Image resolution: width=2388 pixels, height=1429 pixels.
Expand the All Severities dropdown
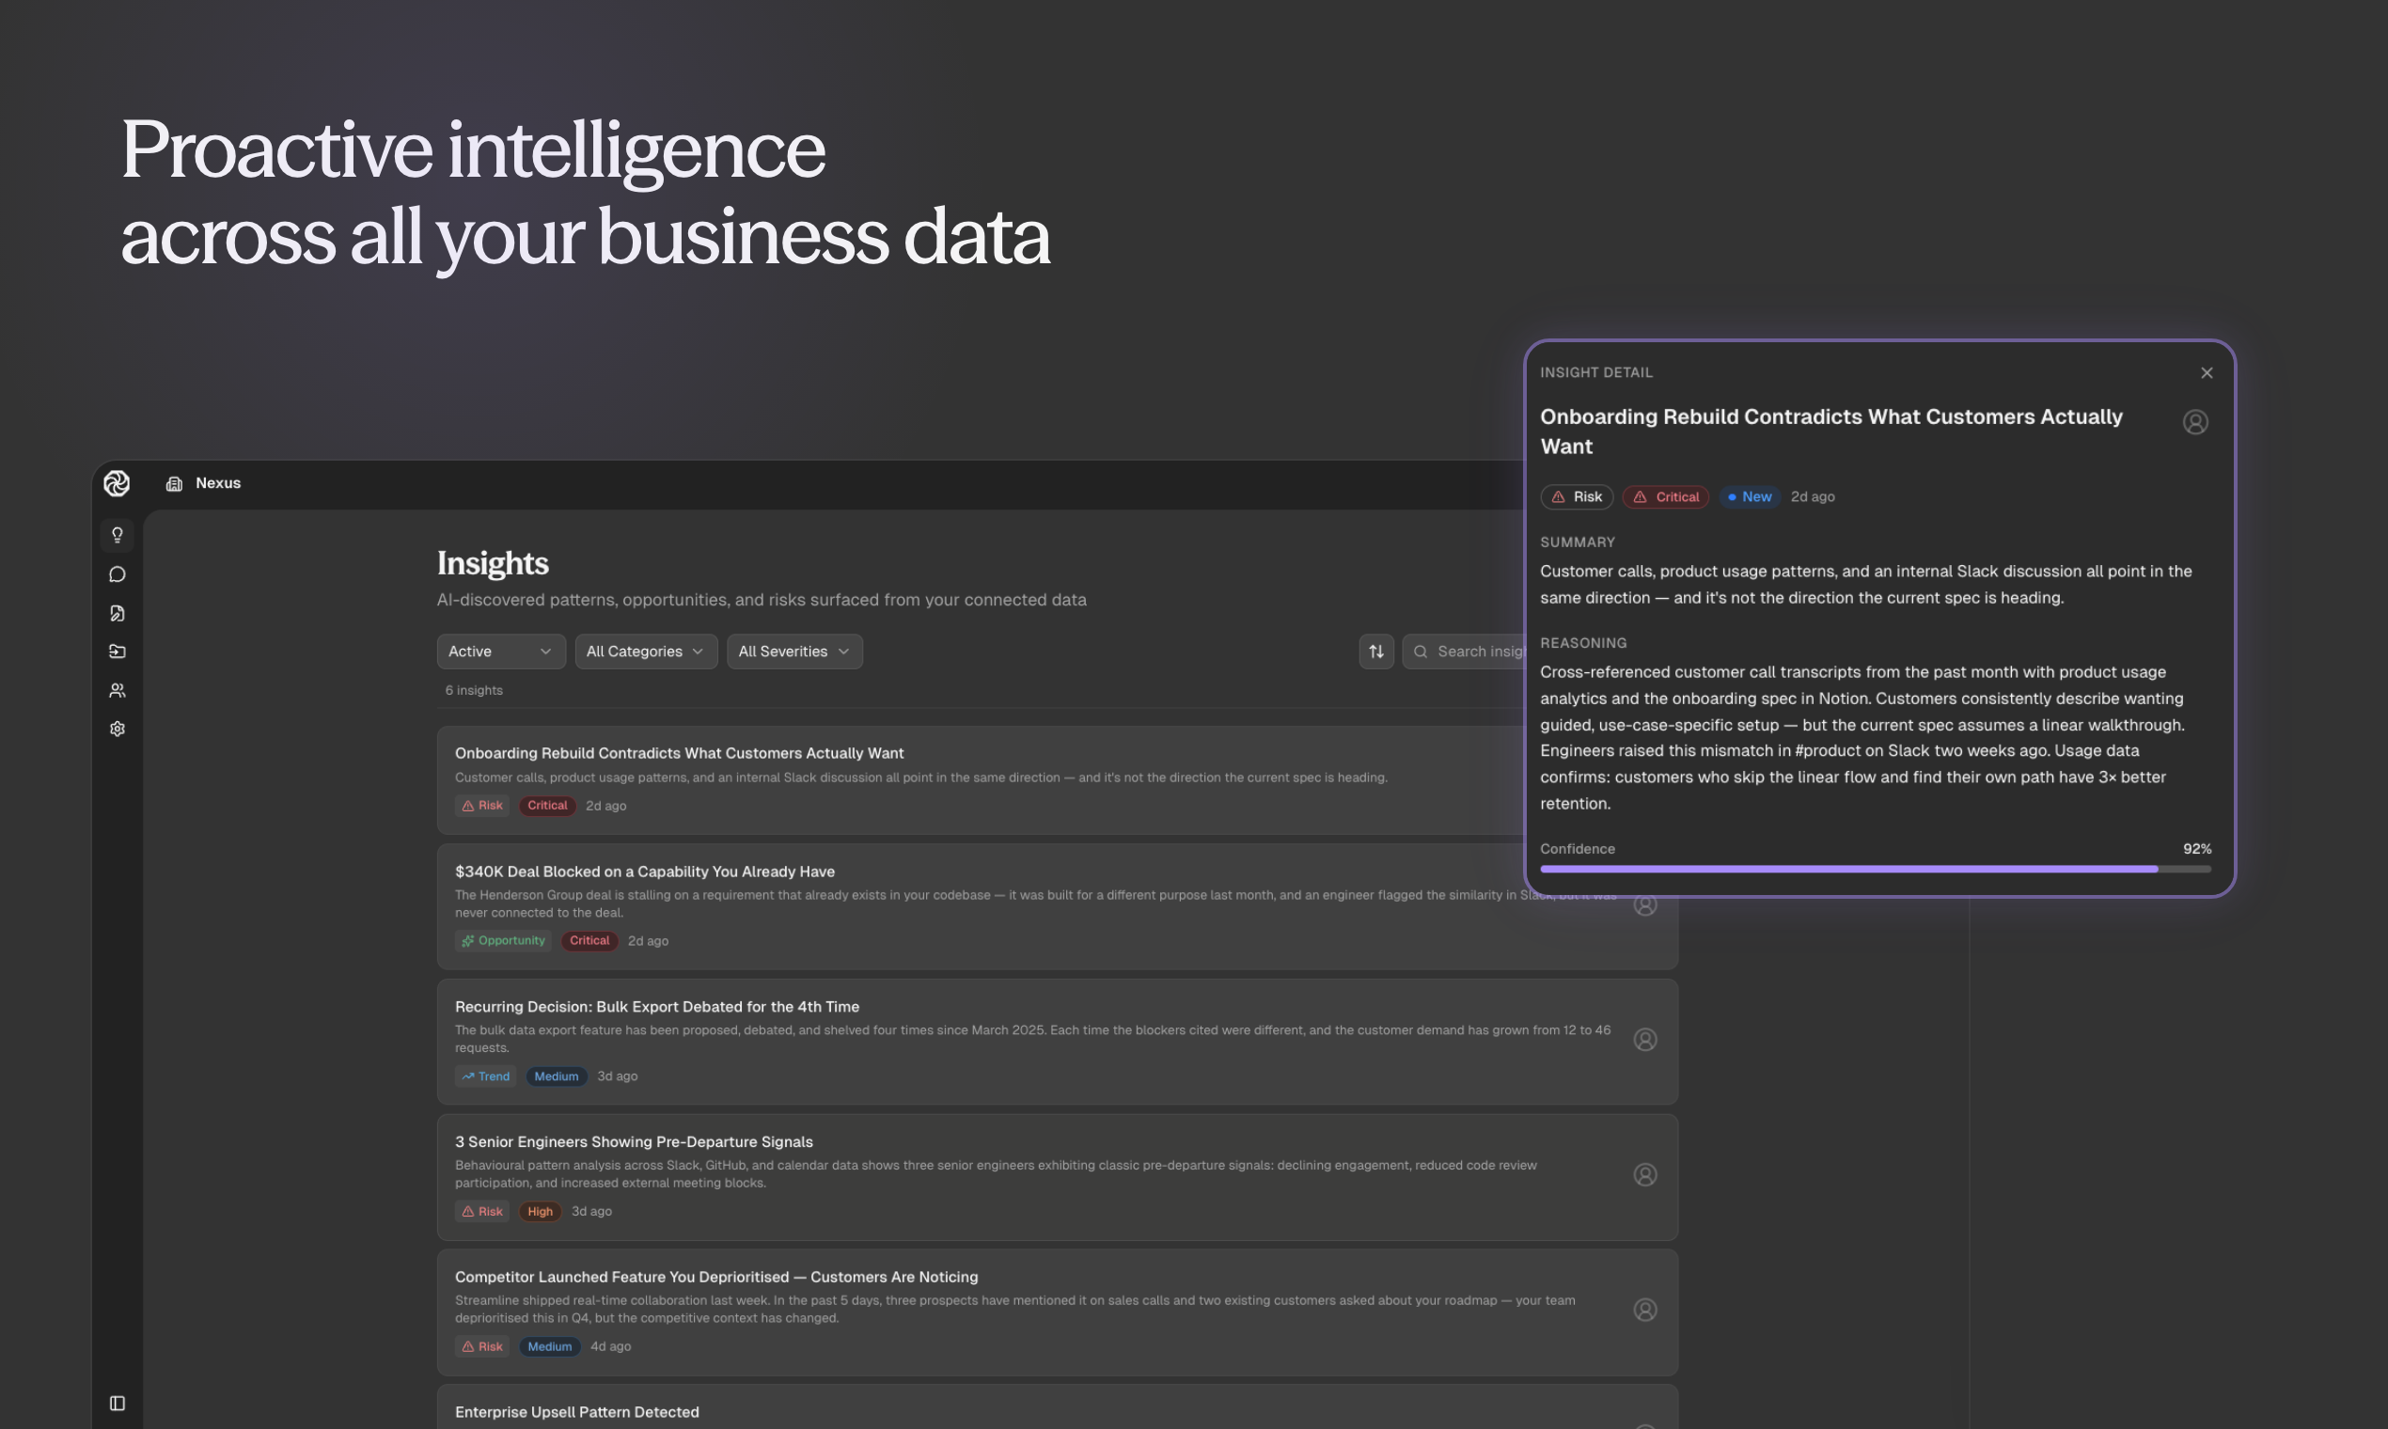point(793,652)
